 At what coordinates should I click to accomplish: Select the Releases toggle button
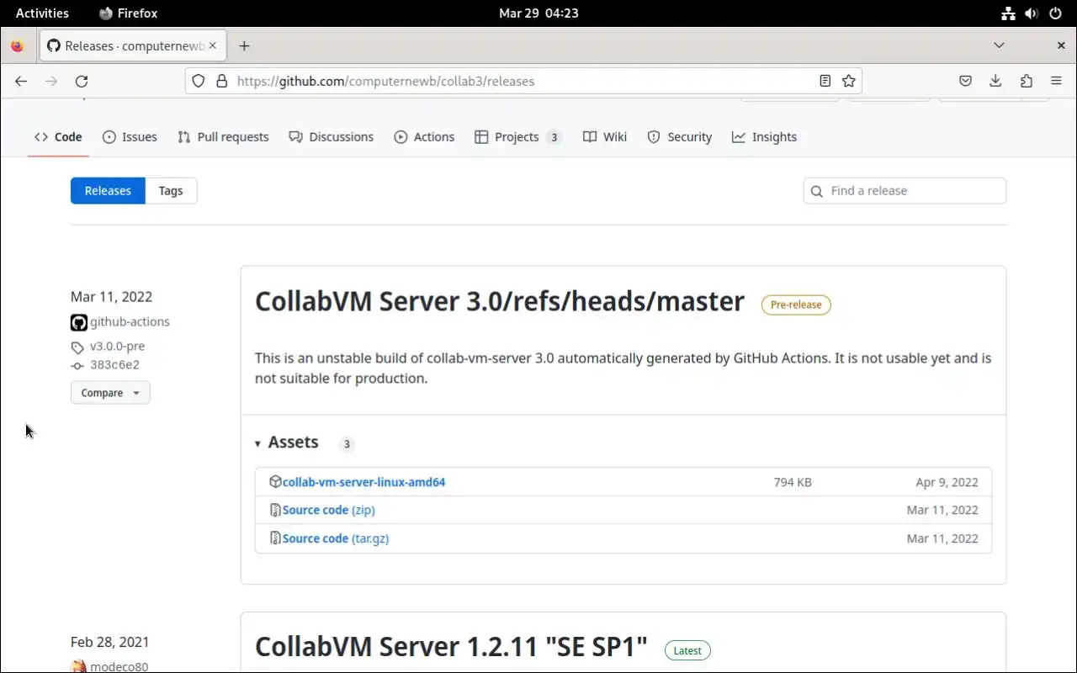[108, 191]
